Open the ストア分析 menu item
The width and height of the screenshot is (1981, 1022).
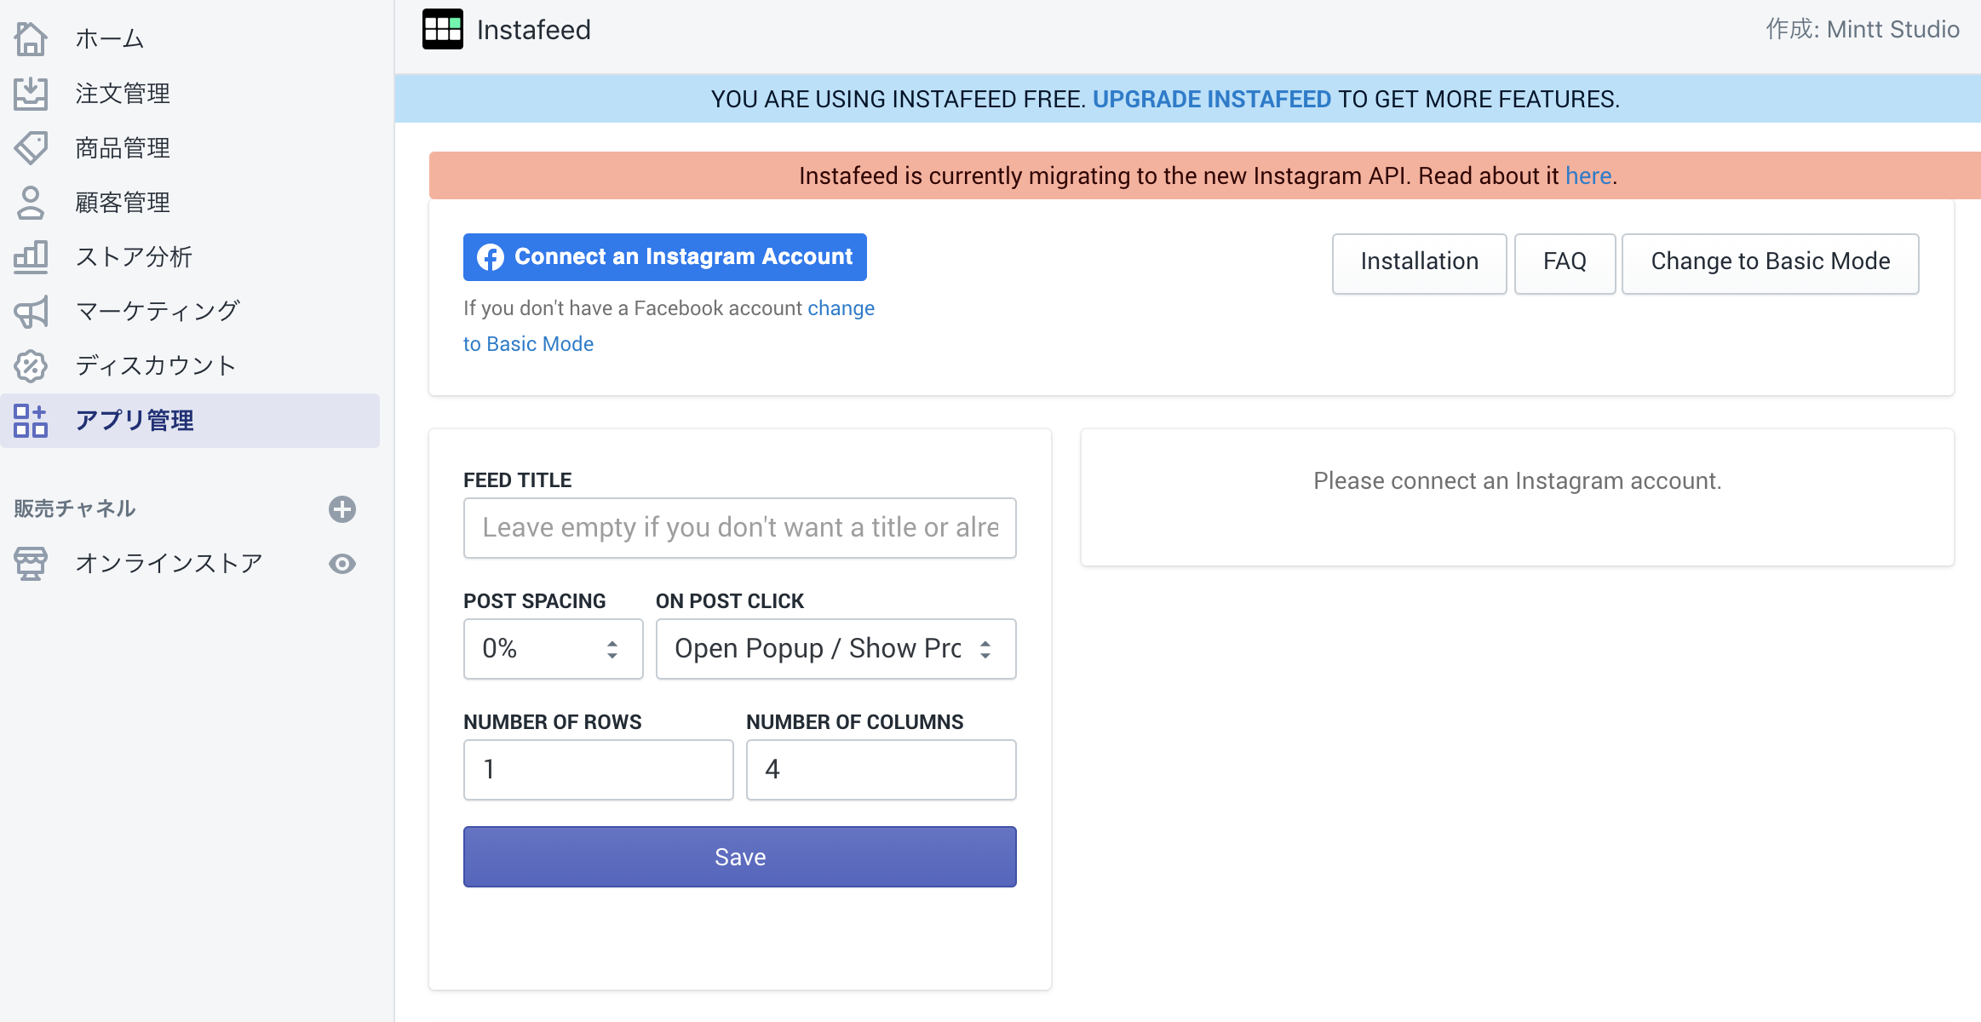click(x=191, y=257)
